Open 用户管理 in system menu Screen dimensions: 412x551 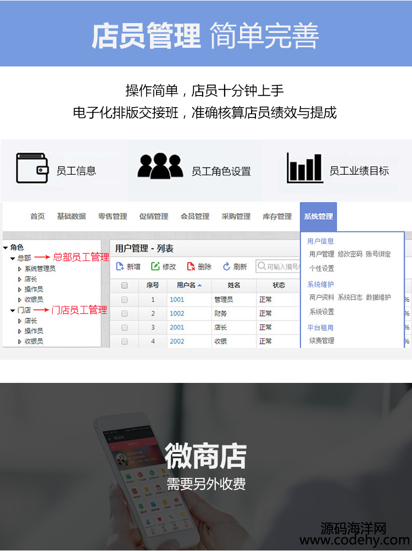click(x=322, y=254)
